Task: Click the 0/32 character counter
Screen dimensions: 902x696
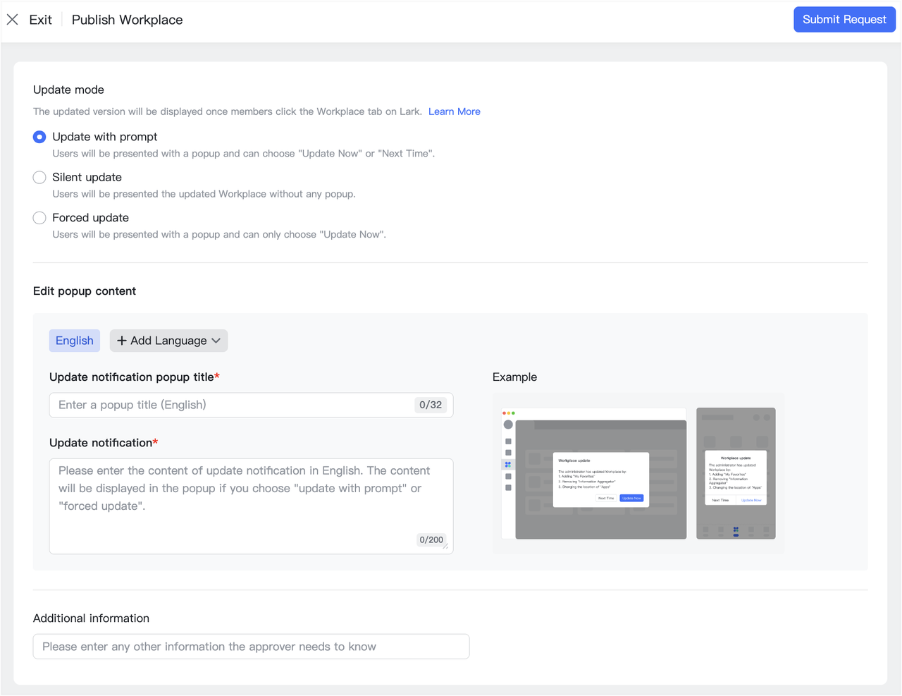Action: click(x=431, y=405)
